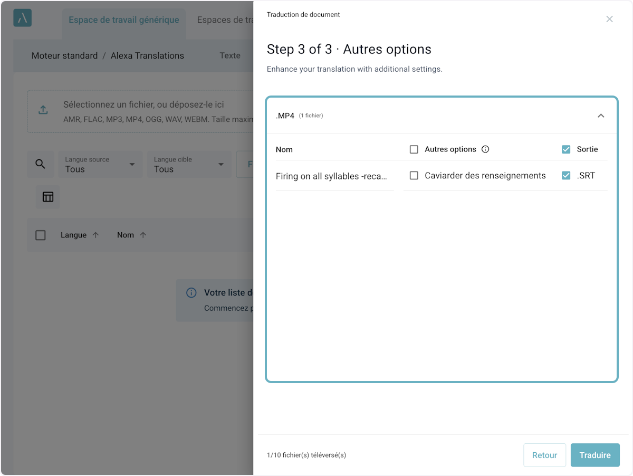The height and width of the screenshot is (476, 633).
Task: Click the upload file icon
Action: (x=43, y=110)
